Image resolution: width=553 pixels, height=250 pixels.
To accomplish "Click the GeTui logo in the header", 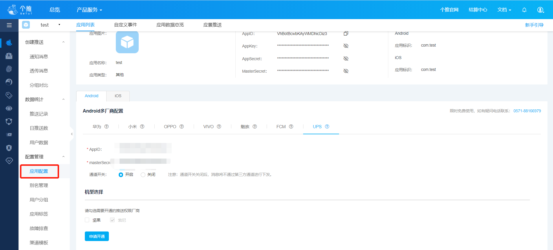I will point(20,10).
